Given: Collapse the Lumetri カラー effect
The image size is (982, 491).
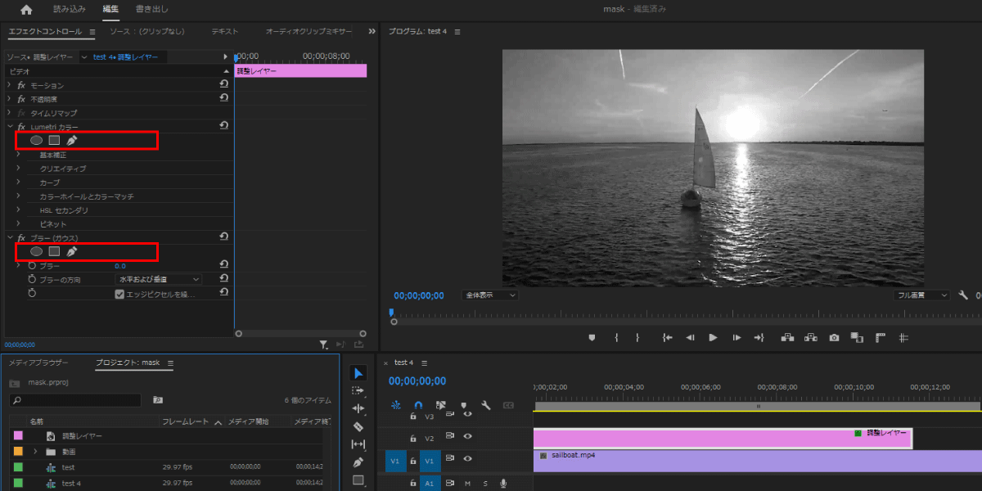Looking at the screenshot, I should (x=9, y=127).
